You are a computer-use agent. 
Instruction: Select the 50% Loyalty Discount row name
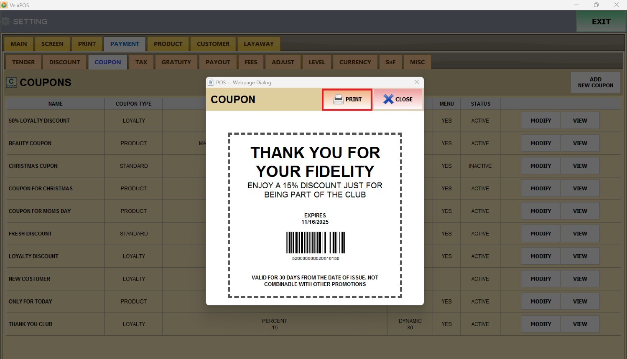[x=39, y=121]
